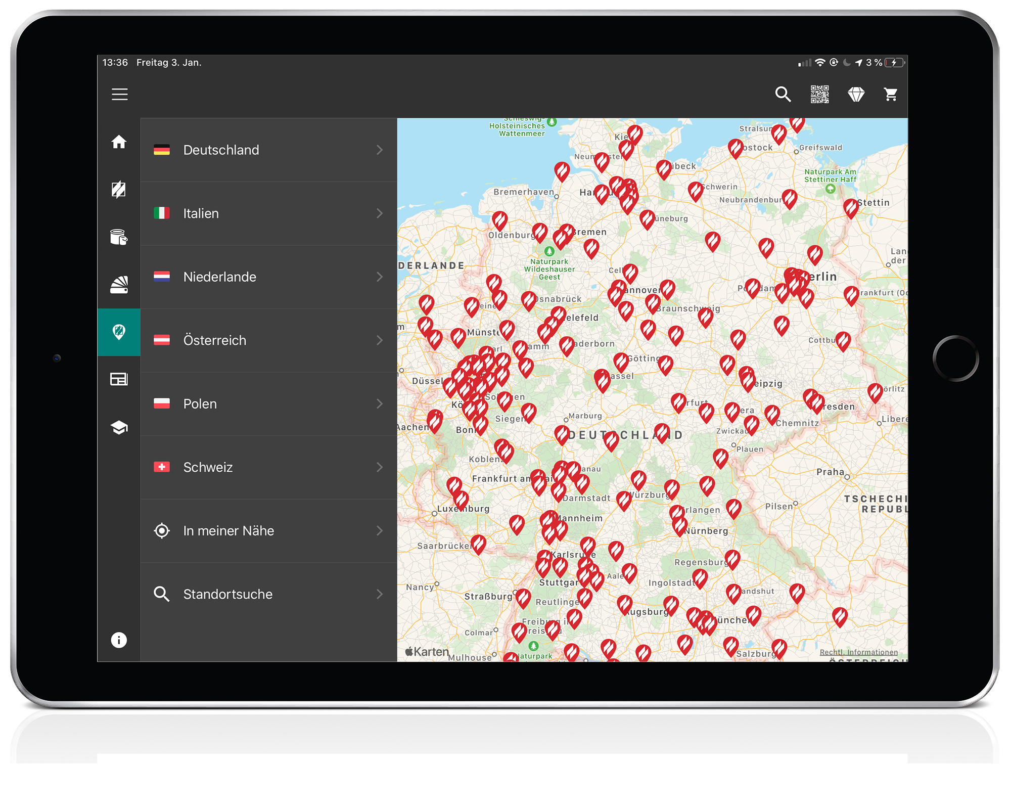Viewport: 1011px width, 809px height.
Task: Tap the Naturpark Am Stettiner Haff marker
Action: point(830,189)
